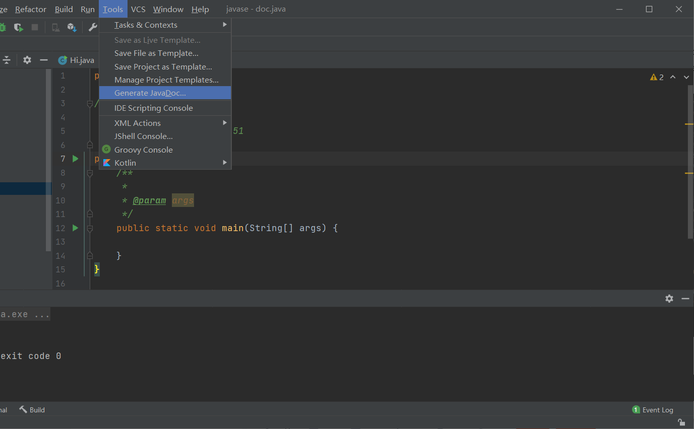Open IDE Scripting Console
The image size is (694, 429).
(x=165, y=108)
